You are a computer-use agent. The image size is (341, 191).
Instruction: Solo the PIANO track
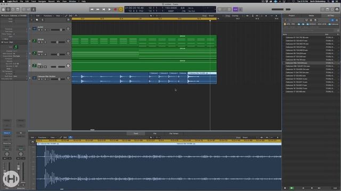click(42, 54)
